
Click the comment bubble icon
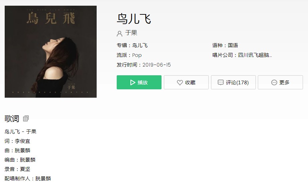point(221,82)
